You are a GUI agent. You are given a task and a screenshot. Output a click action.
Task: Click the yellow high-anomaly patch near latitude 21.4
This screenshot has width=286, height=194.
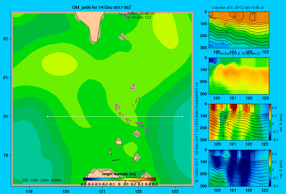pyautogui.click(x=59, y=64)
